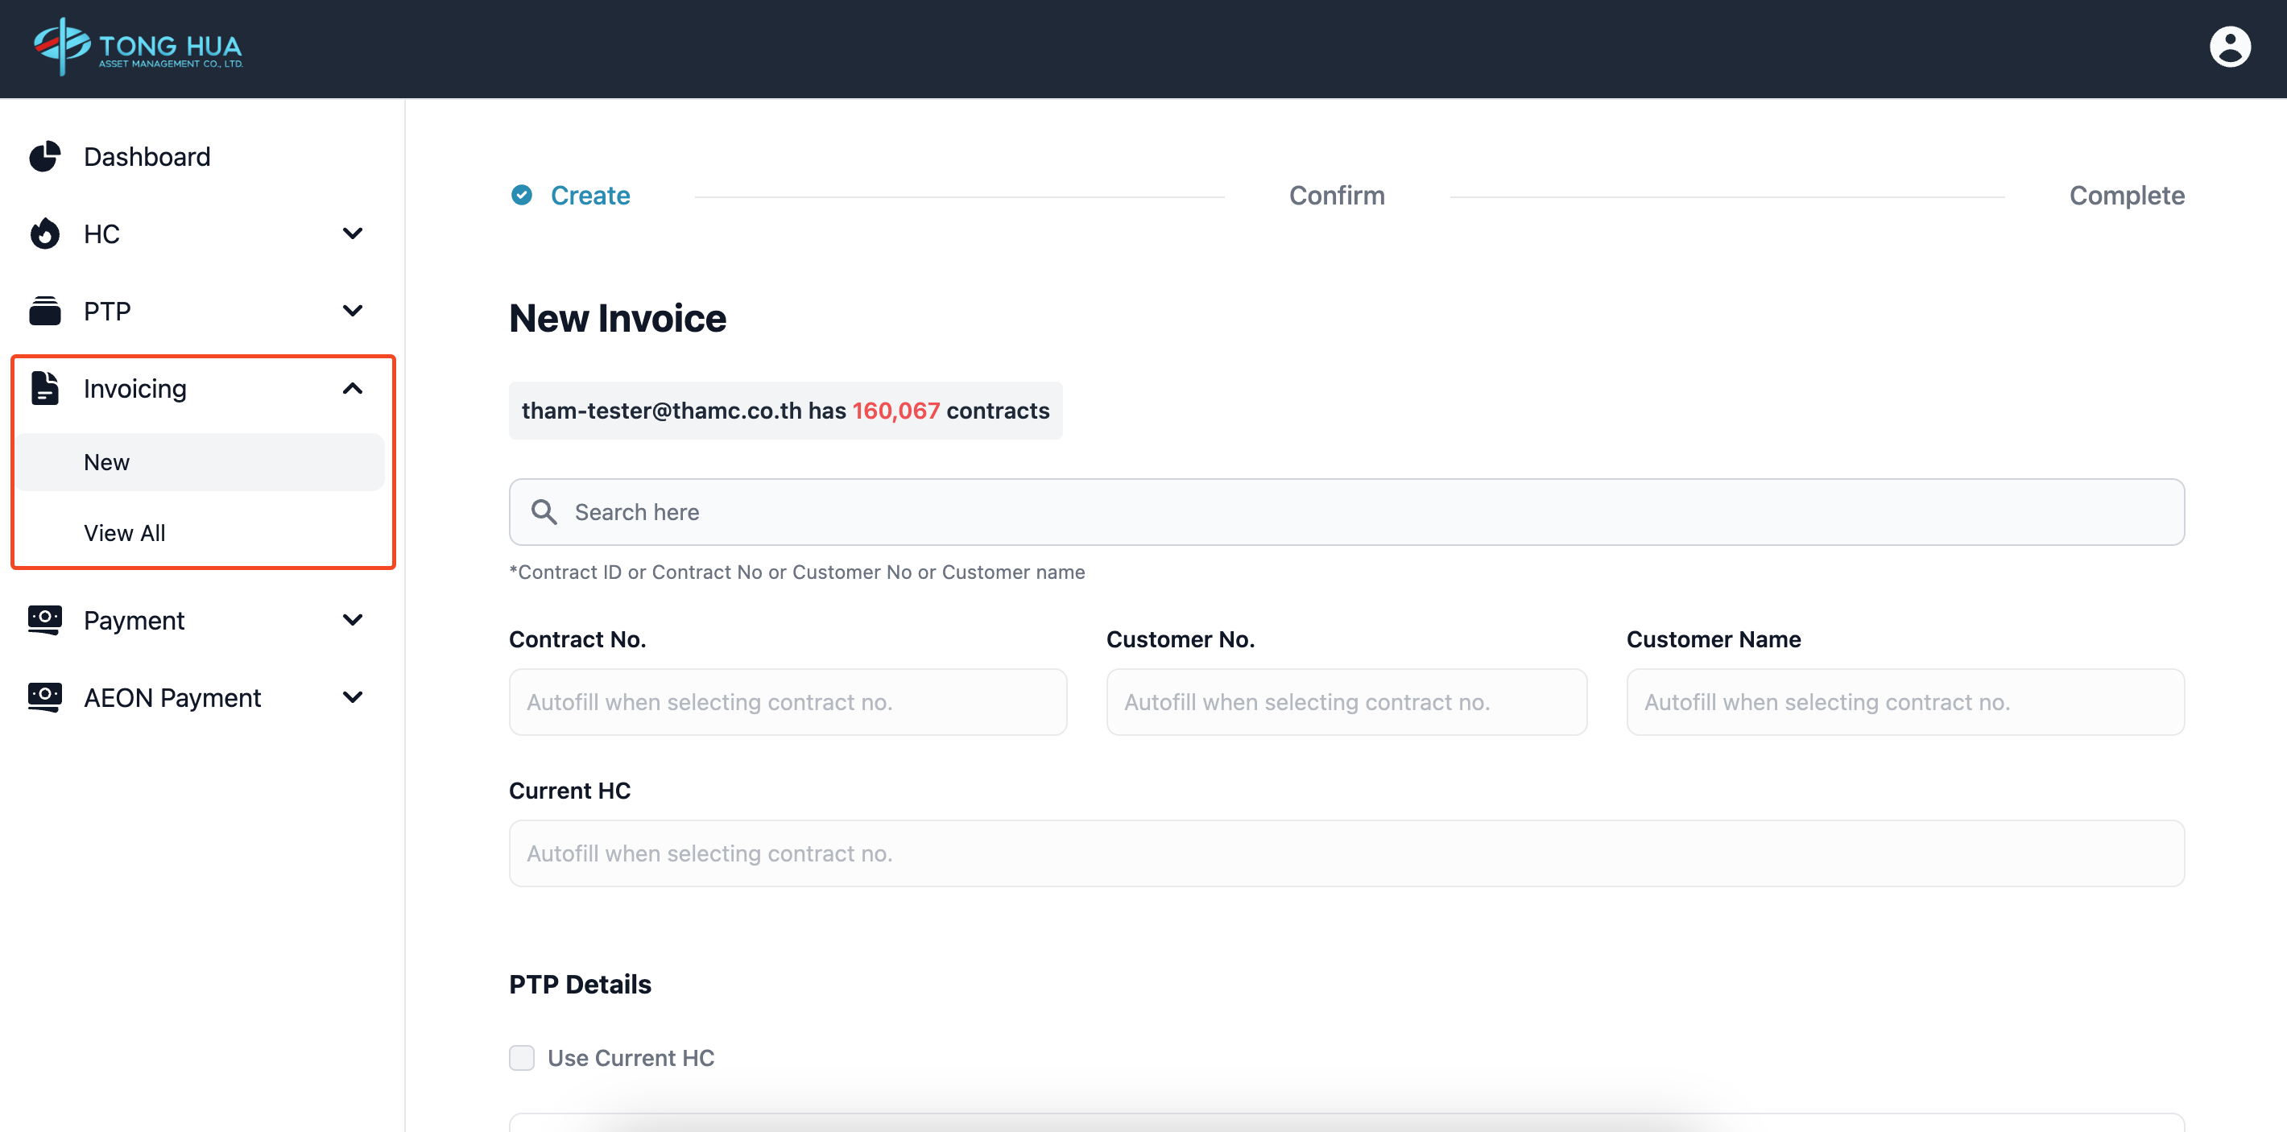Click the Contract No. input field

click(x=787, y=701)
